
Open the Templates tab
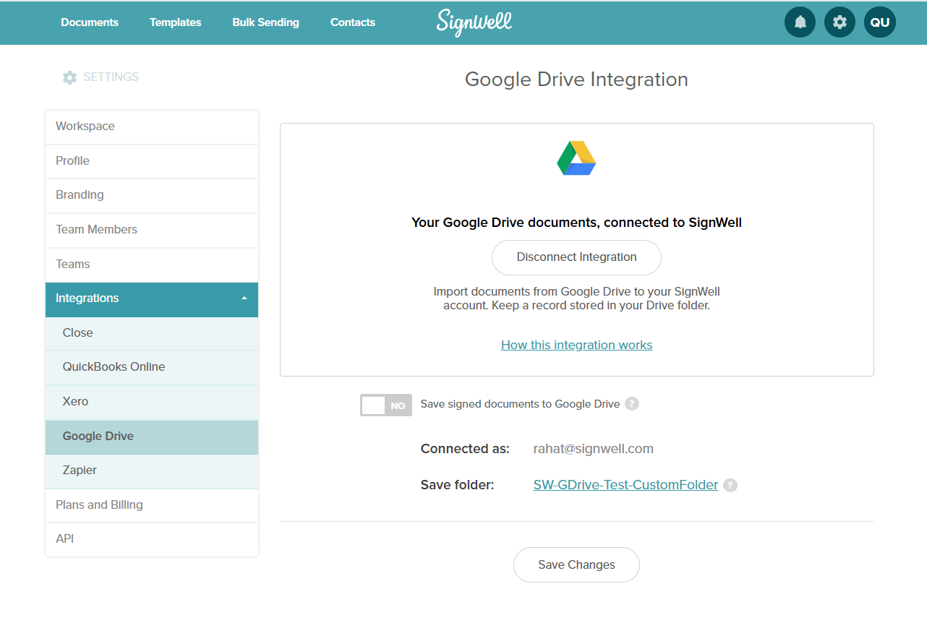point(176,22)
